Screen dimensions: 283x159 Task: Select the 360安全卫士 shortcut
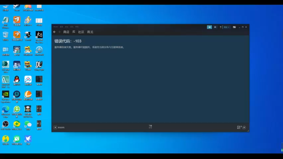click(x=17, y=125)
